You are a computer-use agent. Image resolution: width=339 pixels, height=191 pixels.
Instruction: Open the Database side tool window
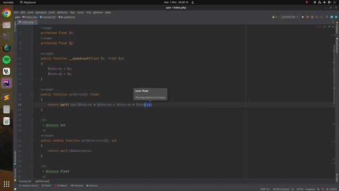pyautogui.click(x=337, y=28)
